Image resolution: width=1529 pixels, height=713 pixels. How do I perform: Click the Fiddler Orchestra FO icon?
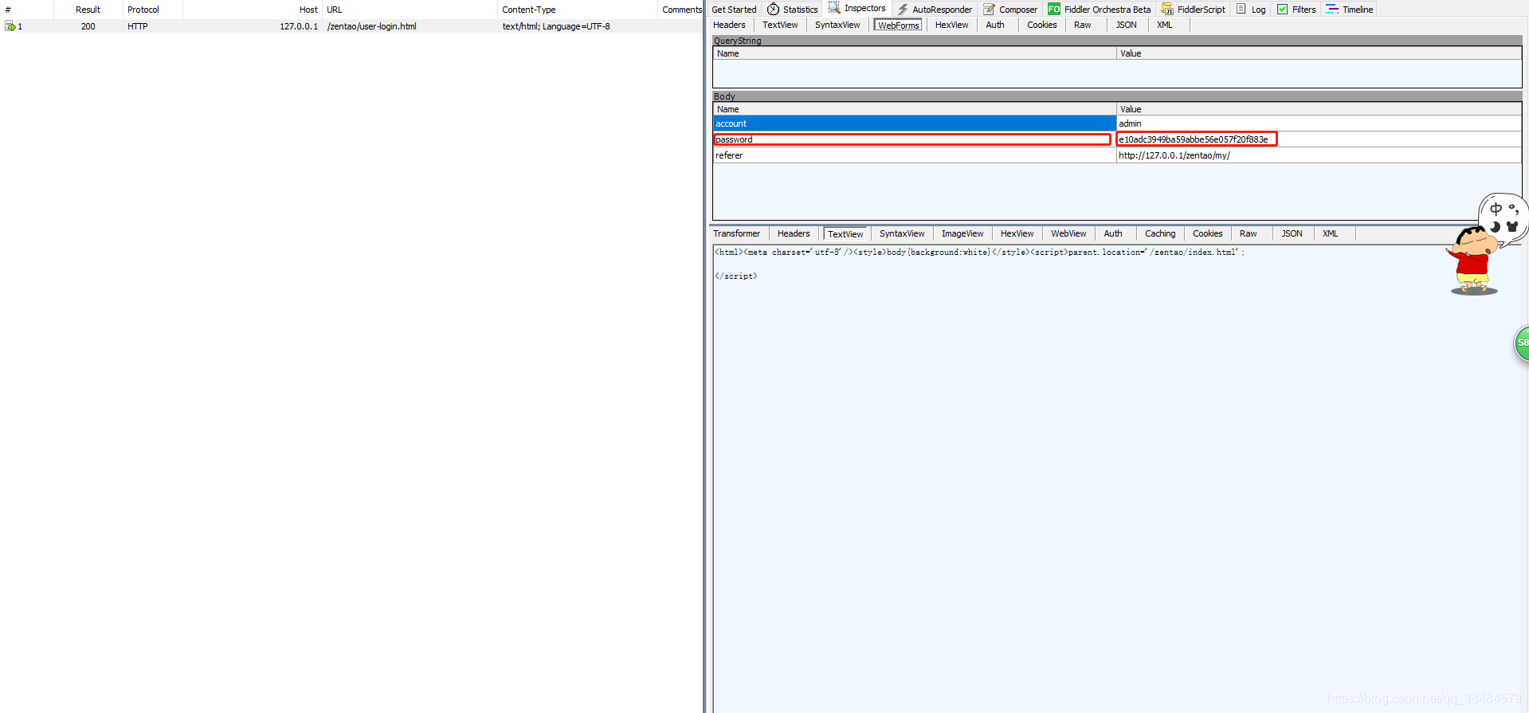point(1054,9)
